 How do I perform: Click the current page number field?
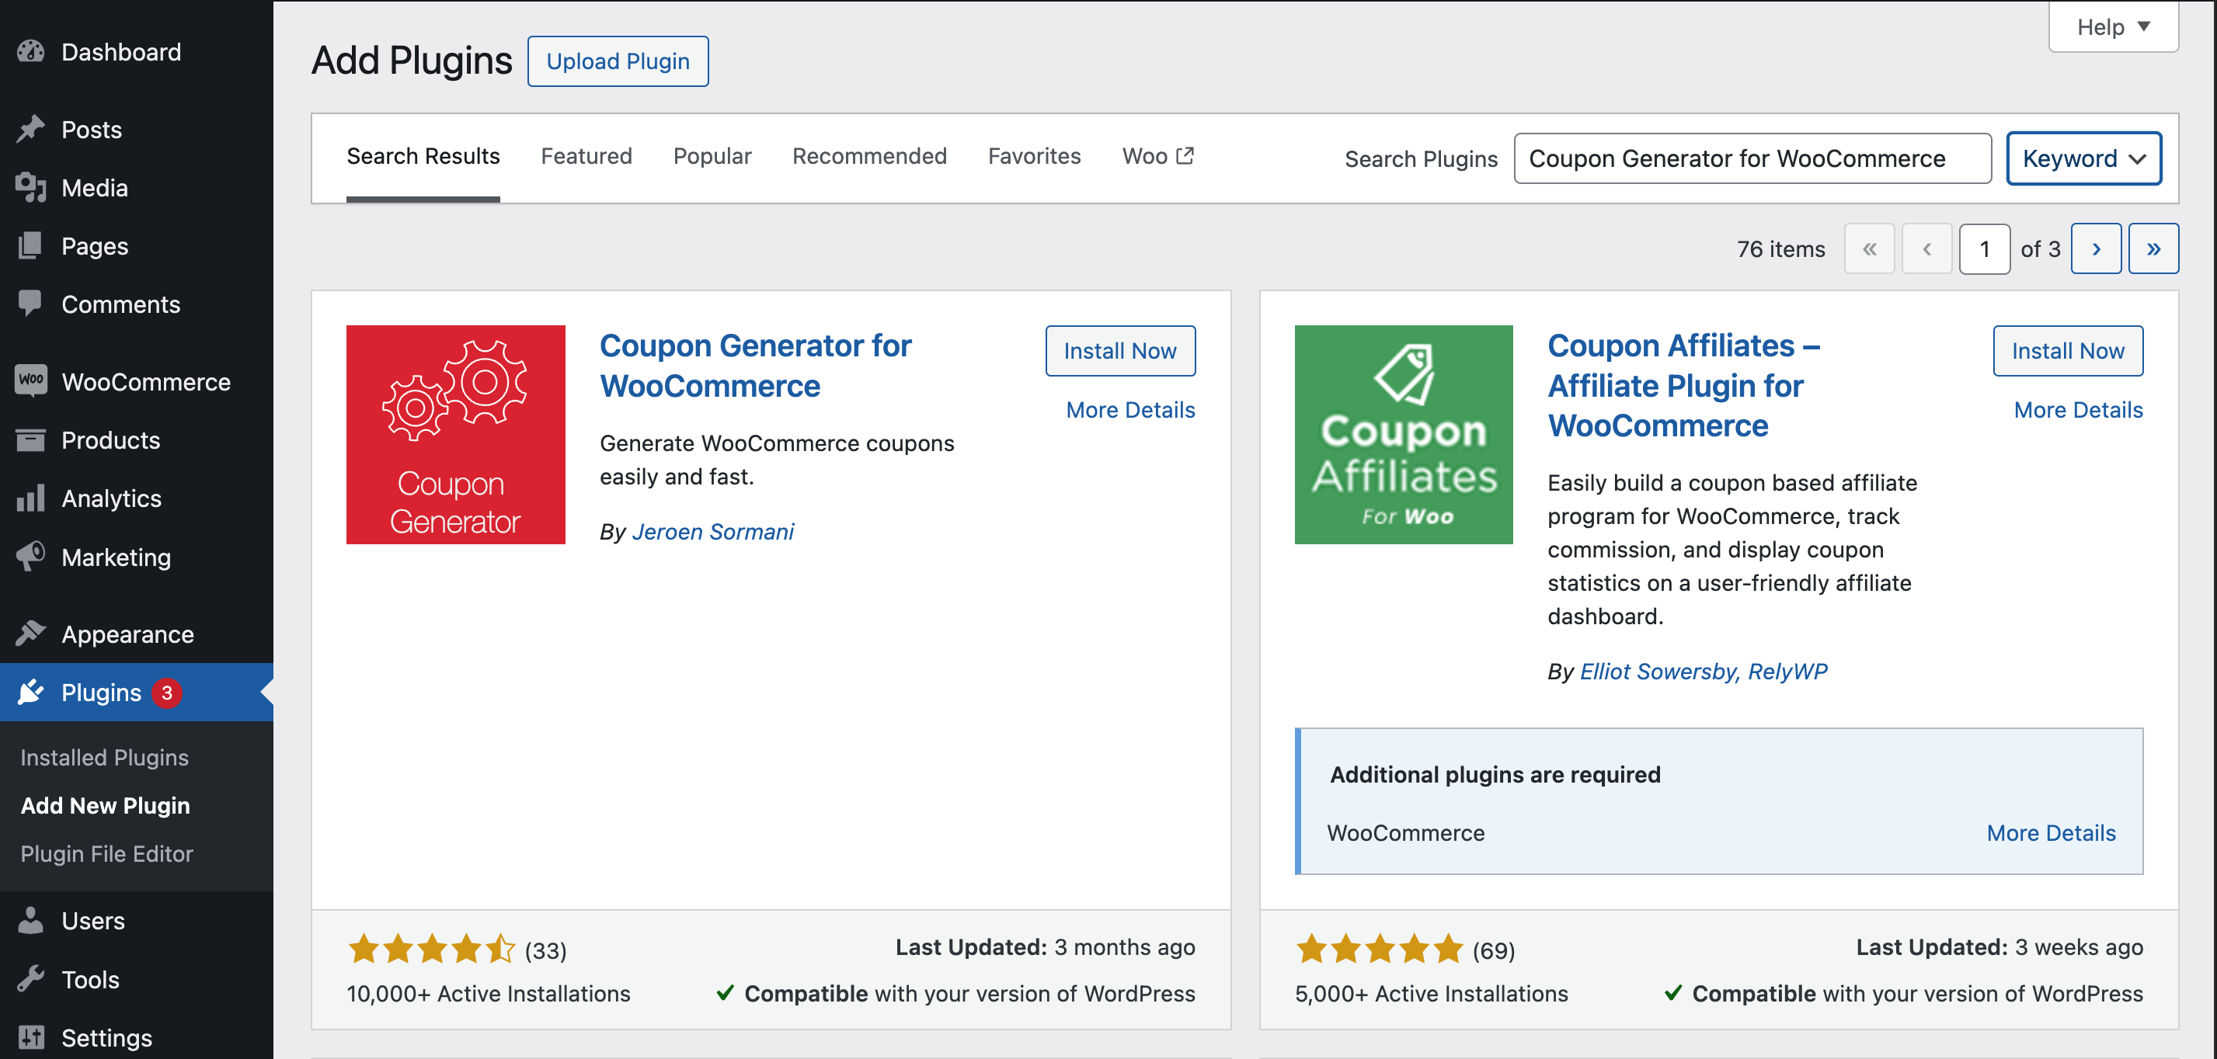coord(1985,248)
